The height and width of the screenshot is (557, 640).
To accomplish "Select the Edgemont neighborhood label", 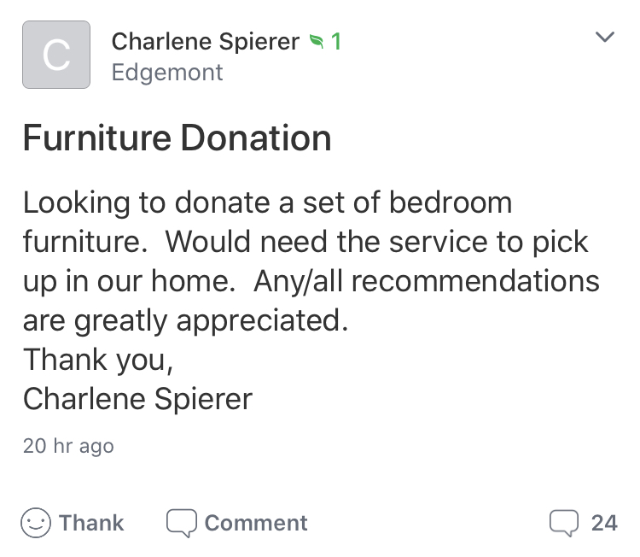I will click(x=167, y=73).
